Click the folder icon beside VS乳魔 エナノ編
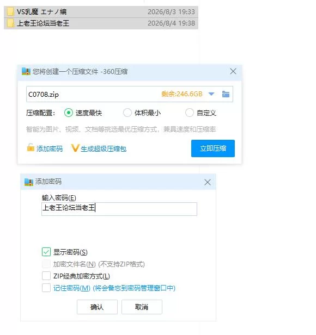This screenshot has height=335, width=316. (10, 12)
